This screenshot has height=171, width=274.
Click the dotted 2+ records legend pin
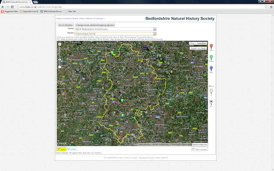click(211, 103)
